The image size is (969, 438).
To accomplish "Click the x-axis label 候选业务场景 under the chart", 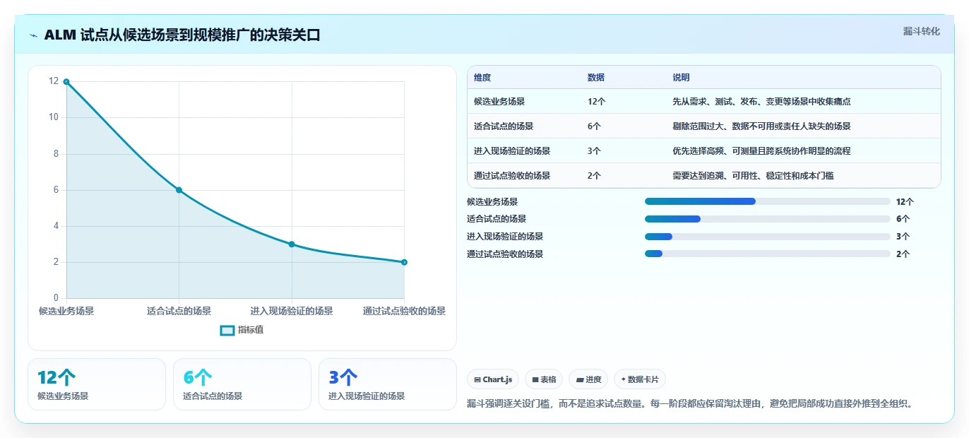I will [66, 311].
